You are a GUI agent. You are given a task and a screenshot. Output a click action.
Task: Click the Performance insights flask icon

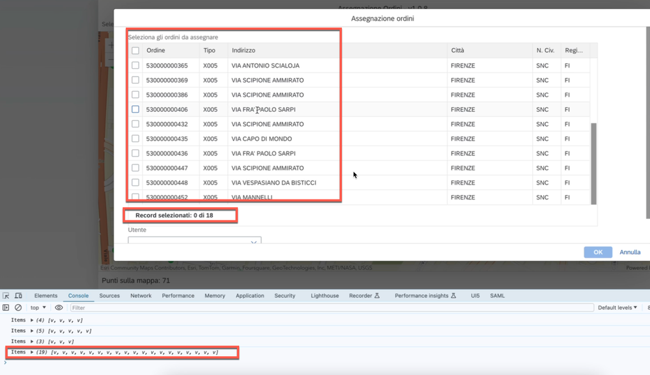(453, 296)
